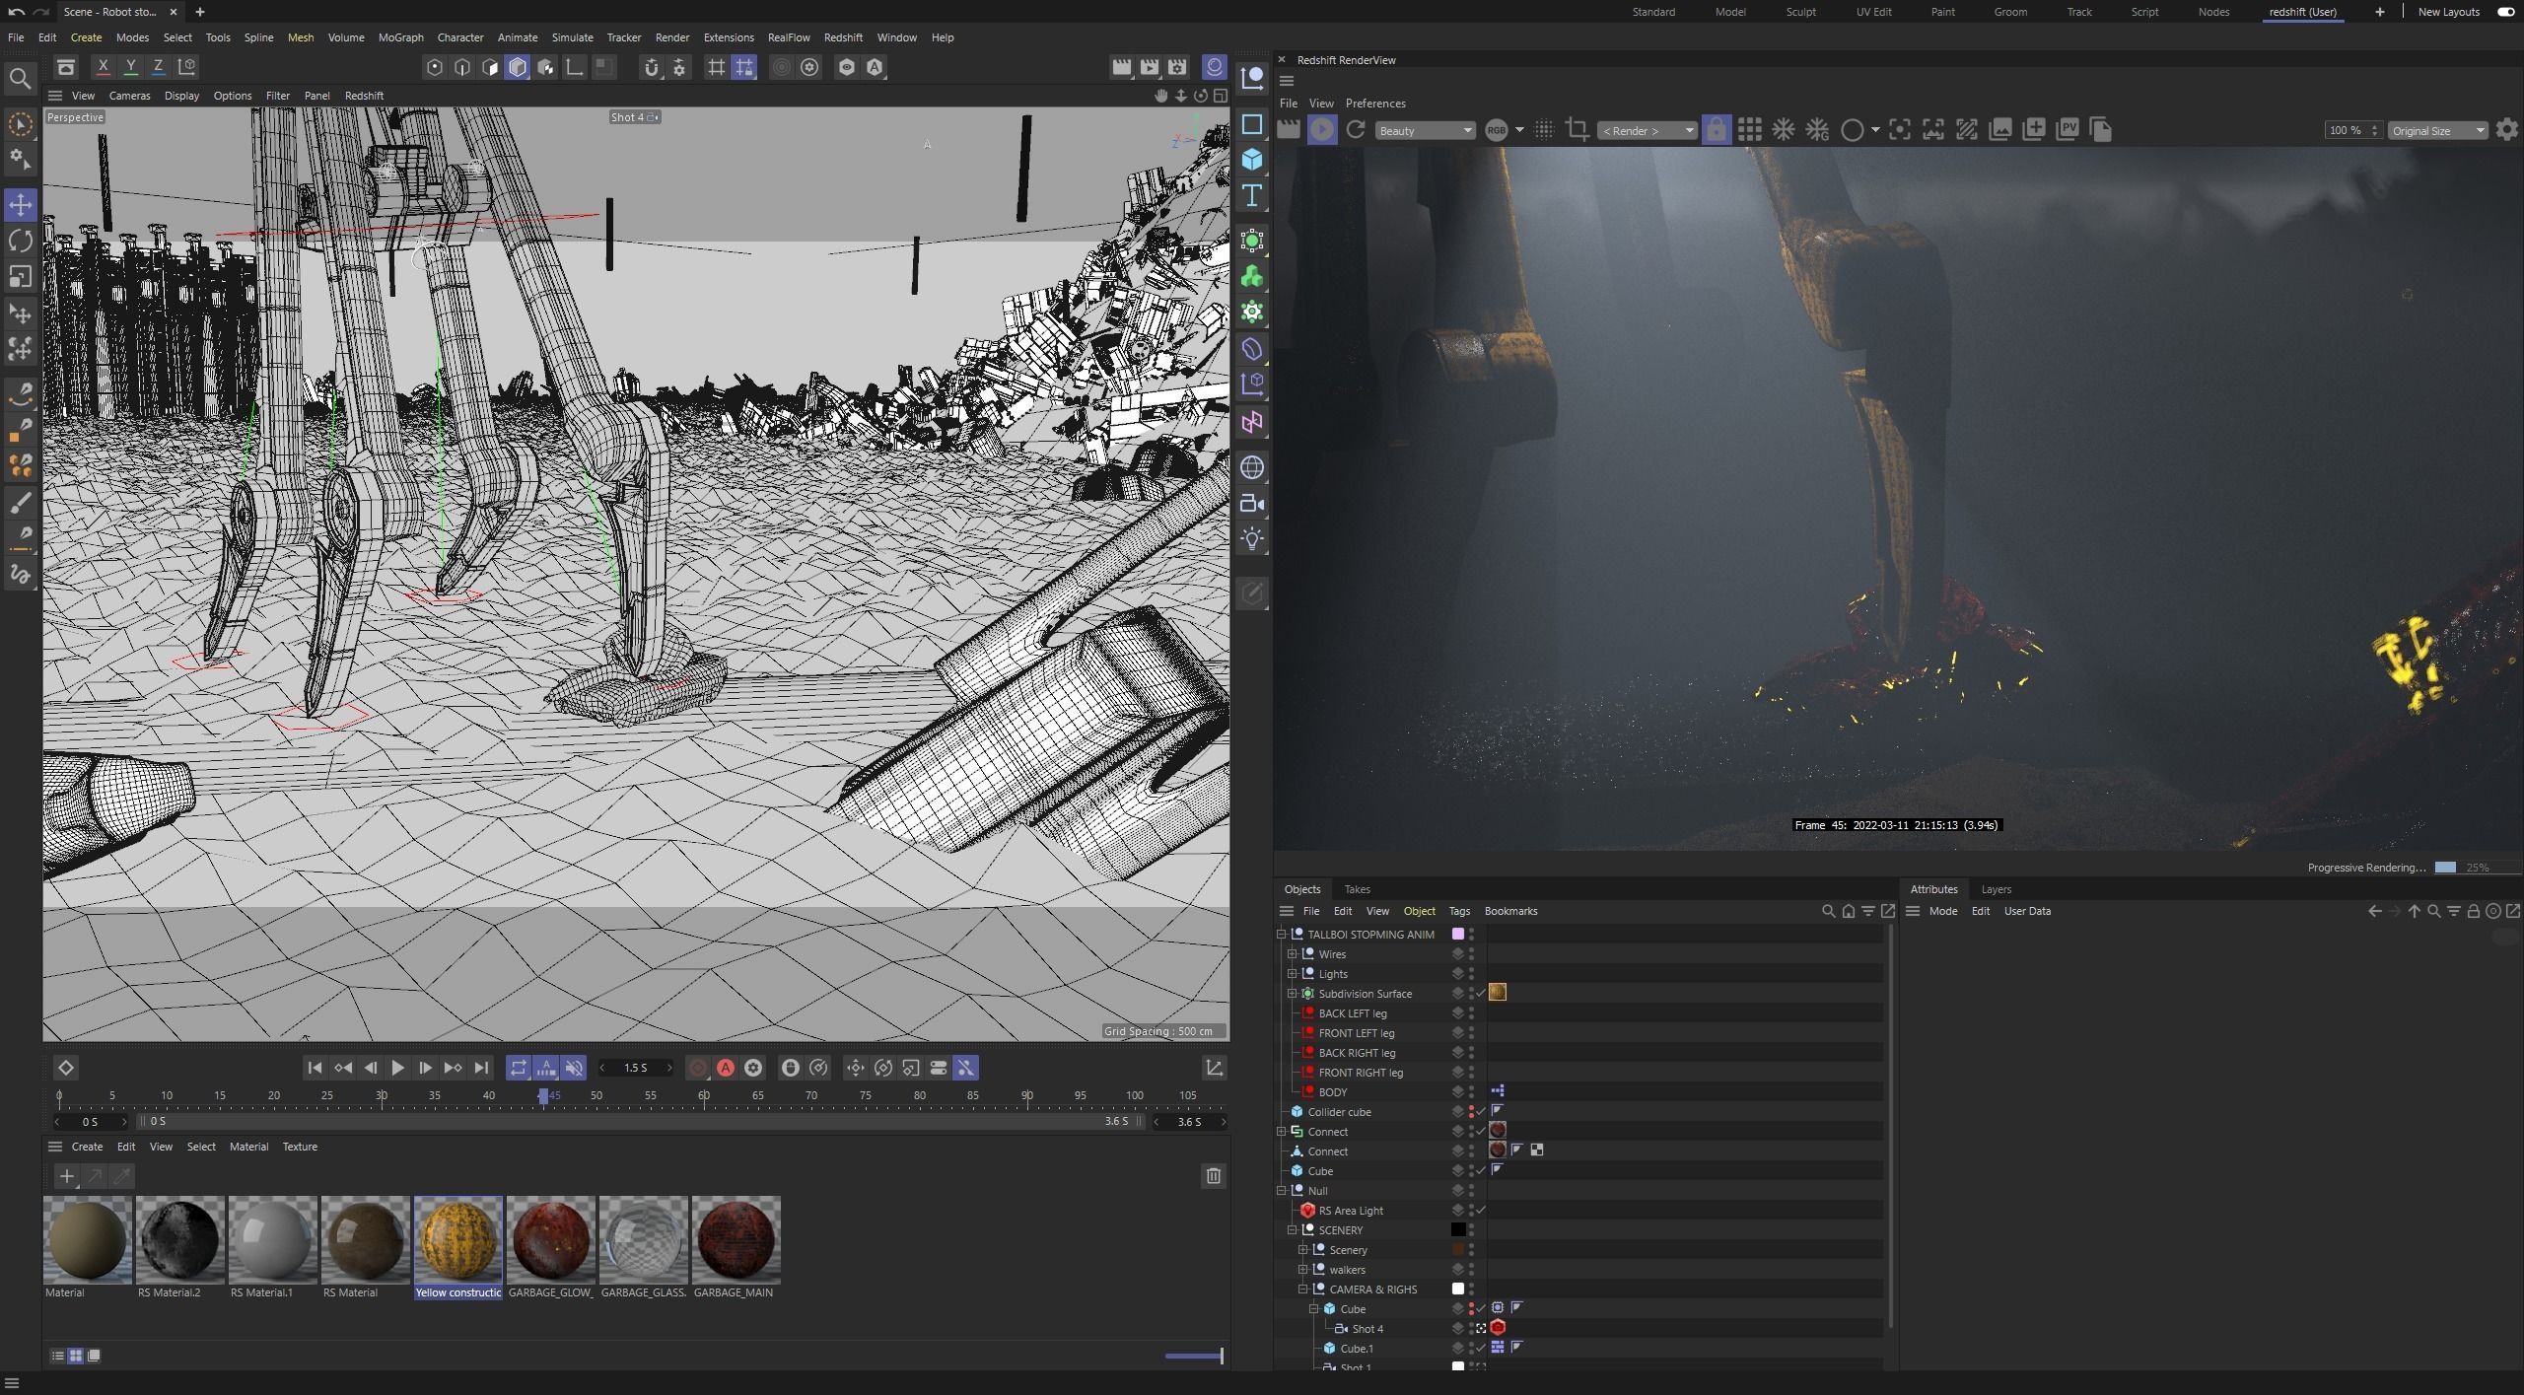The width and height of the screenshot is (2524, 1395).
Task: Click the Text spline tool icon
Action: (x=1252, y=195)
